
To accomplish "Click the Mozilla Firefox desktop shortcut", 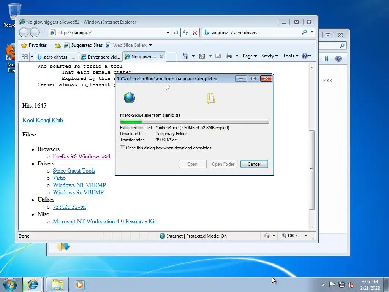I will (x=10, y=58).
